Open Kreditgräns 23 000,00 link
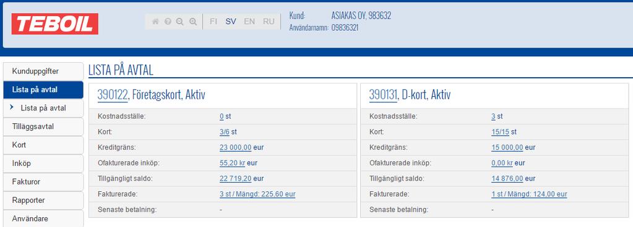Viewport: 633px width, 227px height. tap(235, 147)
